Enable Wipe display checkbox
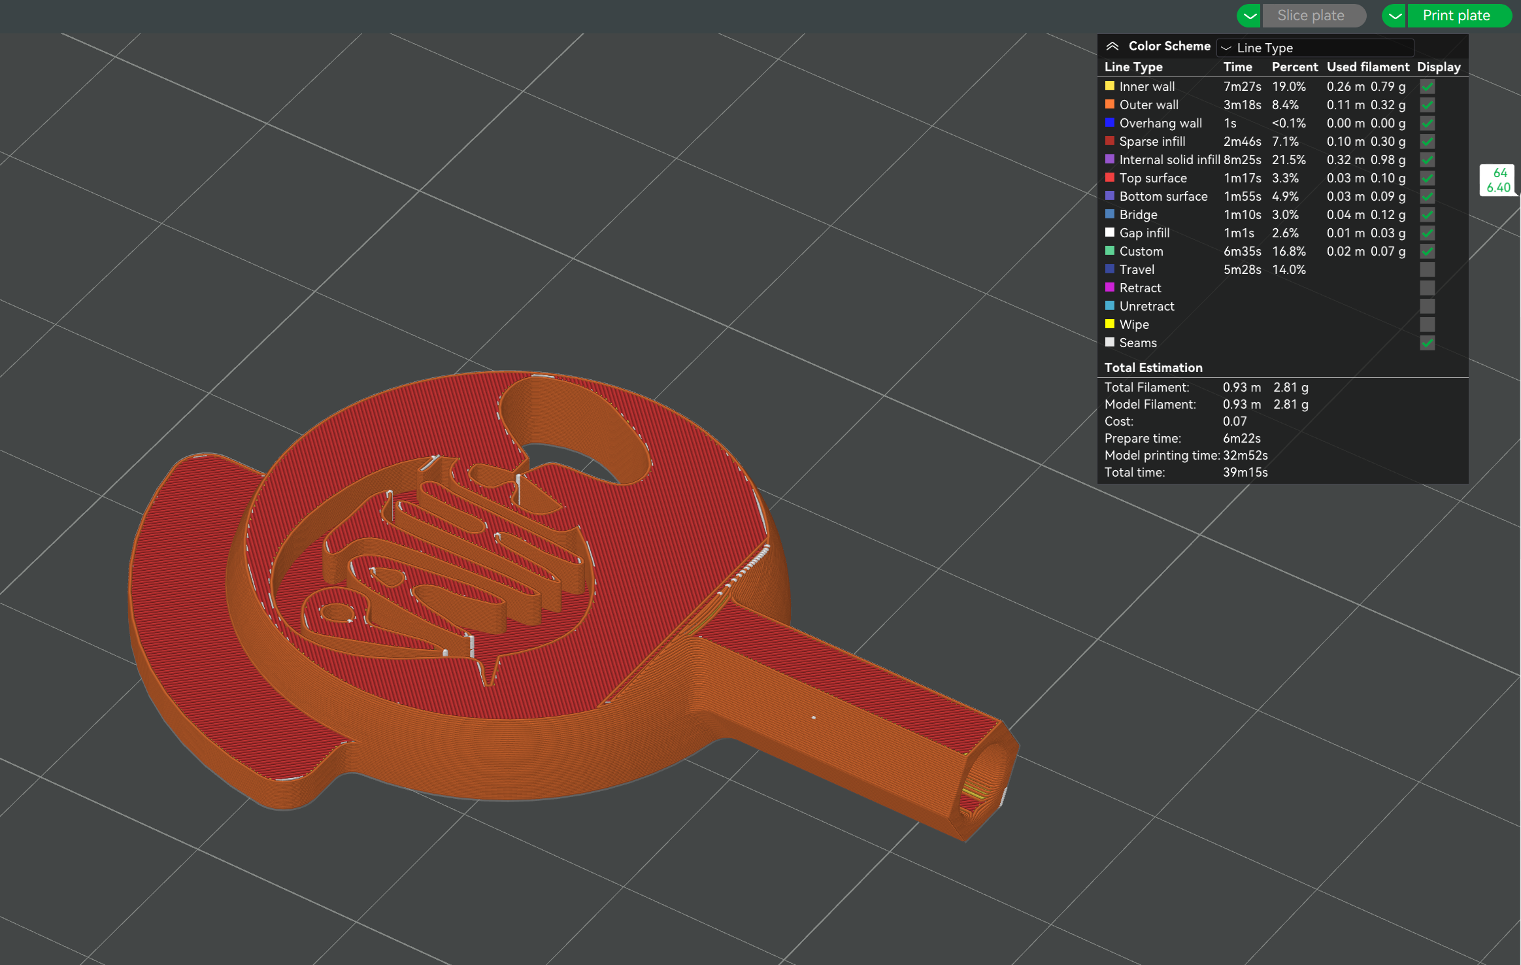The width and height of the screenshot is (1521, 965). [x=1428, y=324]
